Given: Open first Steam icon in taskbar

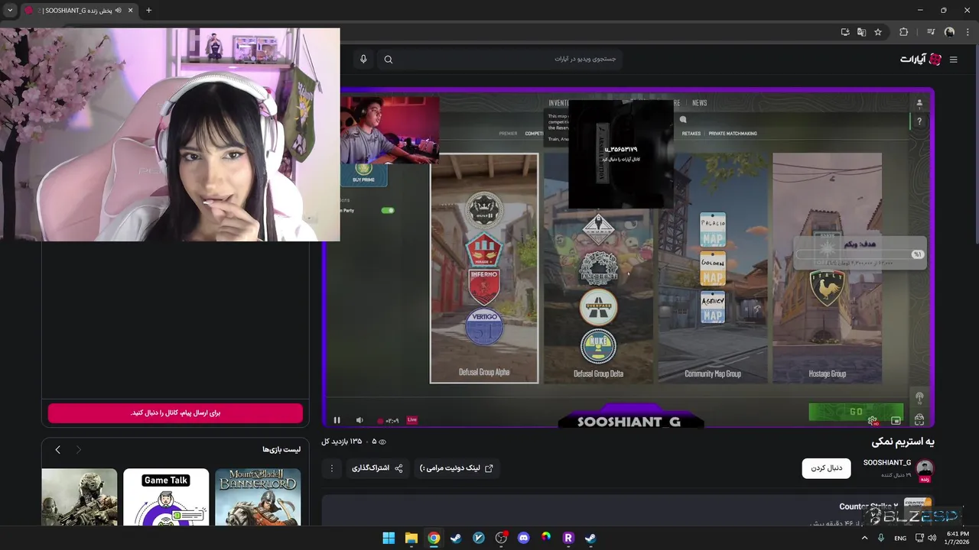Looking at the screenshot, I should pyautogui.click(x=456, y=538).
